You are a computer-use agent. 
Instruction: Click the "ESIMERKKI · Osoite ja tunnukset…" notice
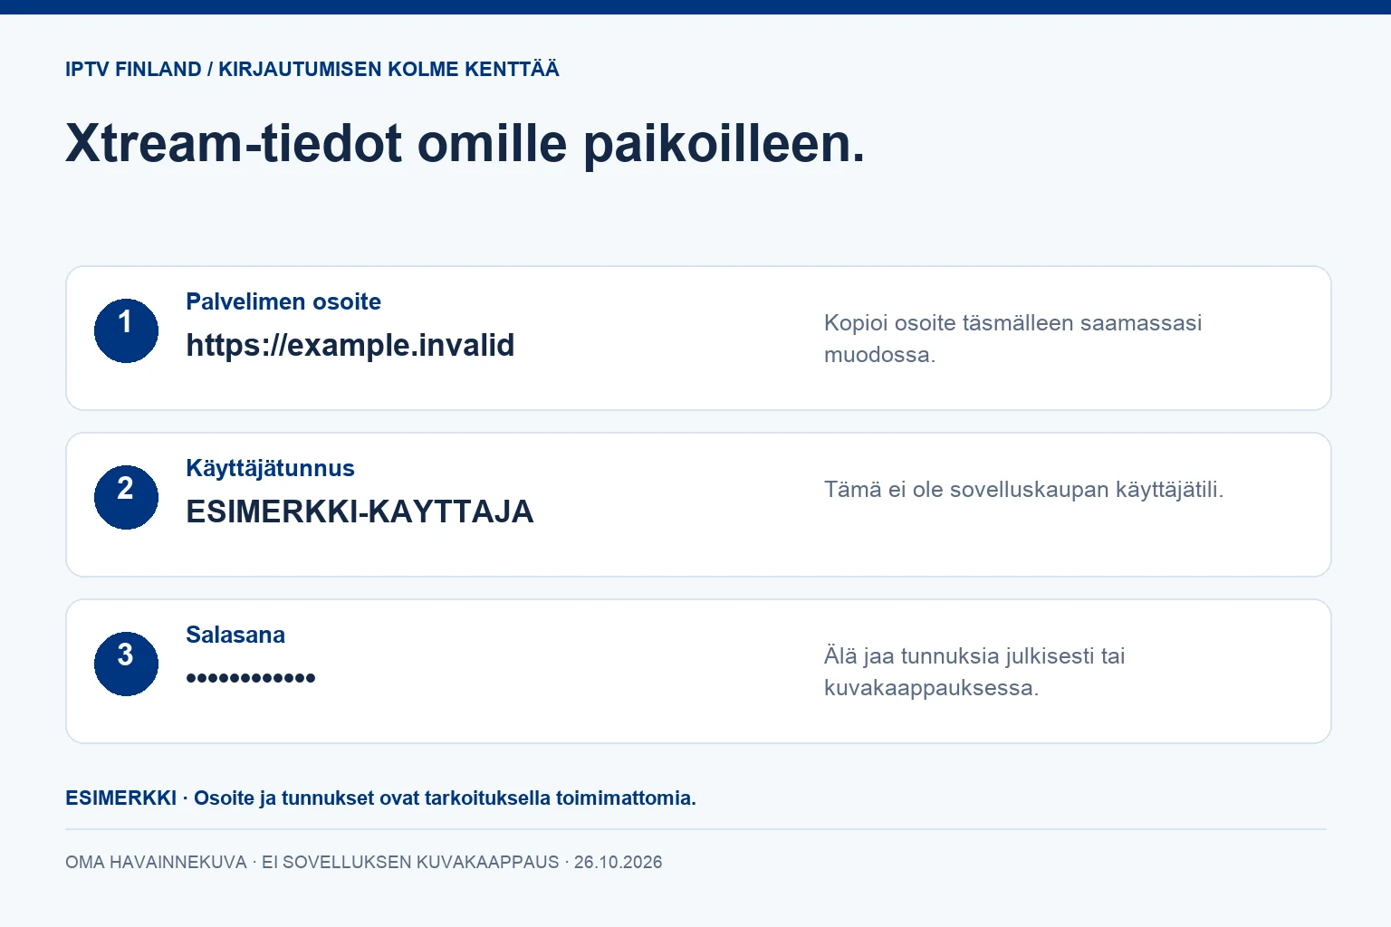point(380,798)
